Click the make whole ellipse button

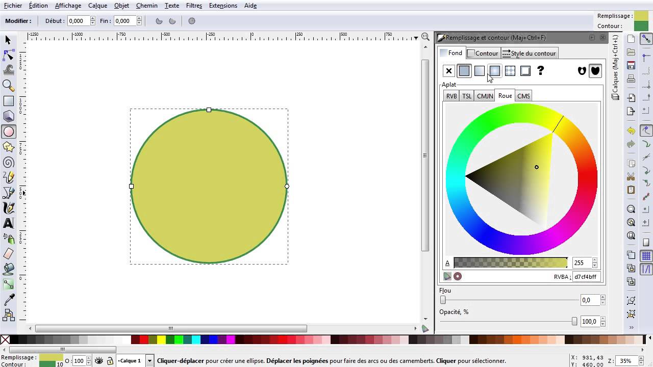(192, 21)
